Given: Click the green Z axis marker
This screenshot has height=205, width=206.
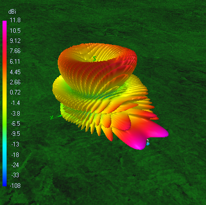Looking at the screenshot, I should (x=95, y=59).
